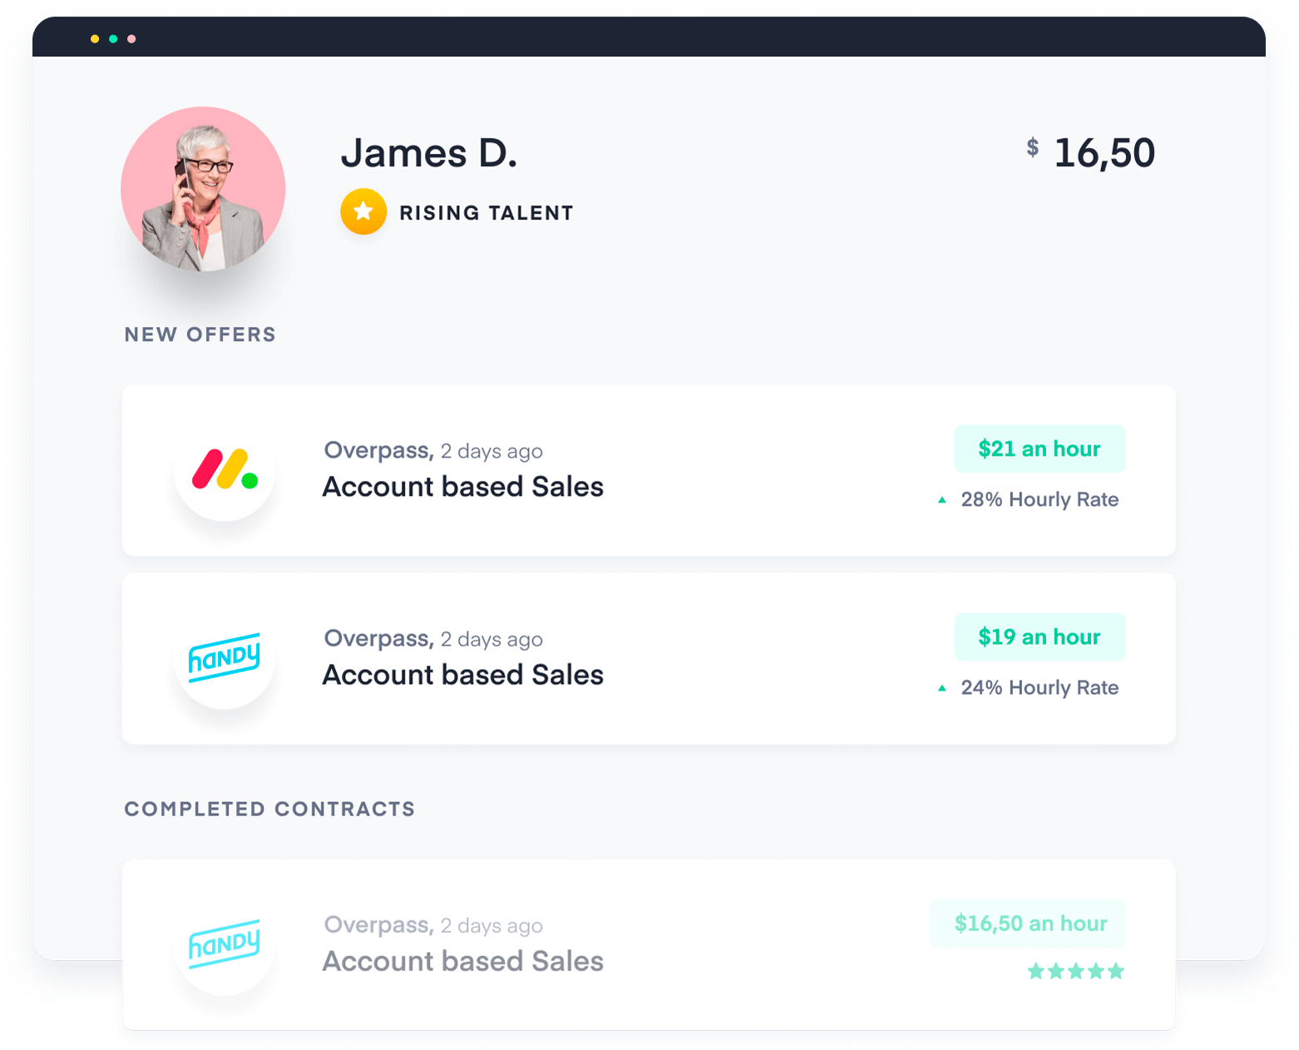Open the completed Account based Sales contract title
The height and width of the screenshot is (1050, 1299).
click(x=462, y=961)
